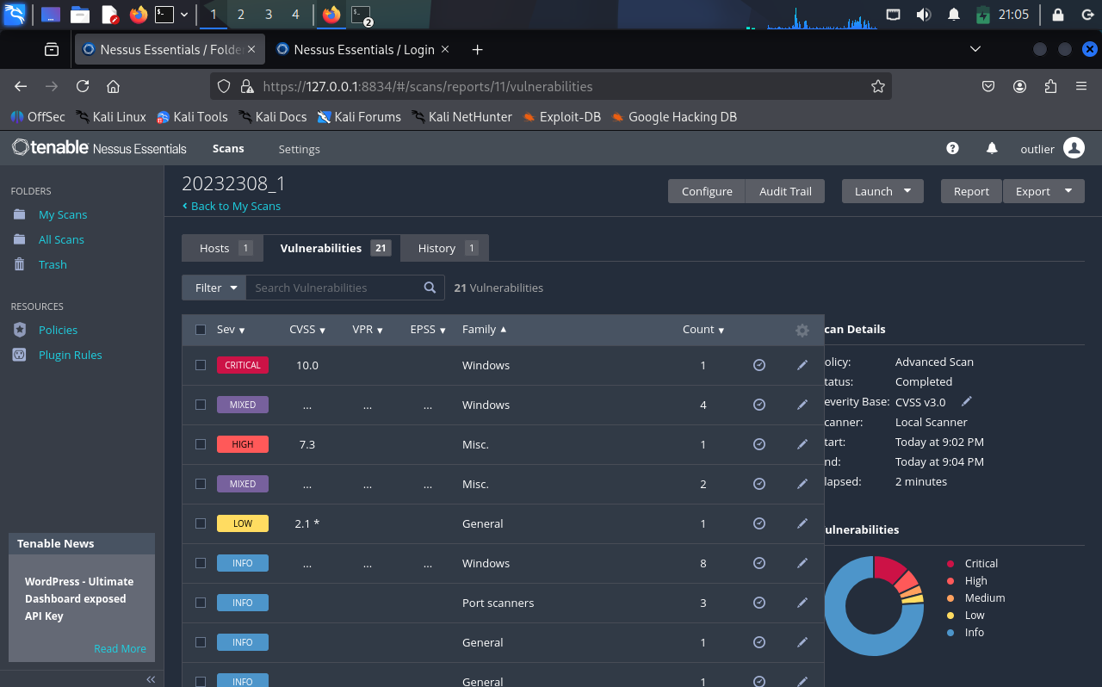
Task: Click the search magnifier in vulnerabilities search
Action: pyautogui.click(x=430, y=288)
